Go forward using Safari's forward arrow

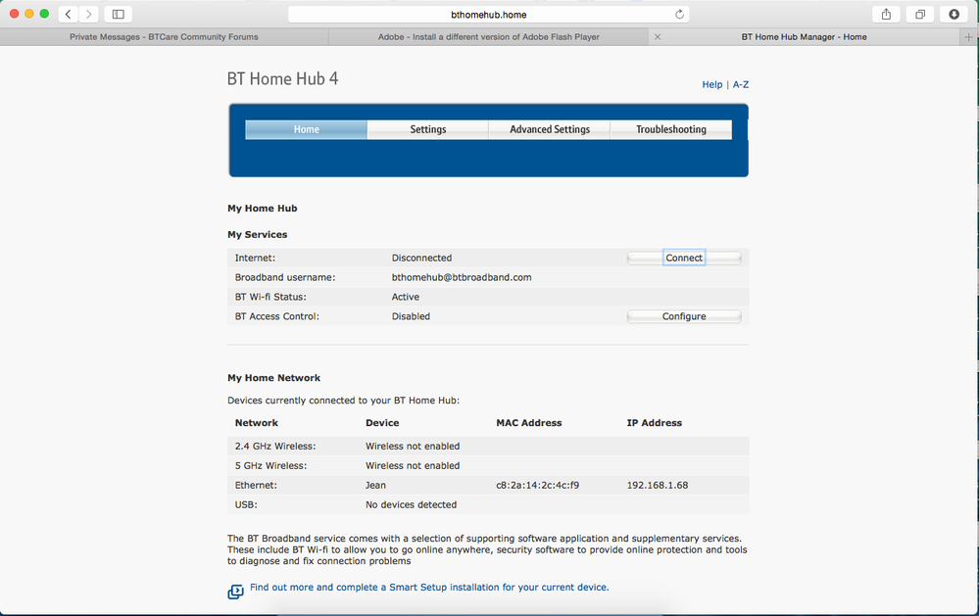pyautogui.click(x=88, y=14)
